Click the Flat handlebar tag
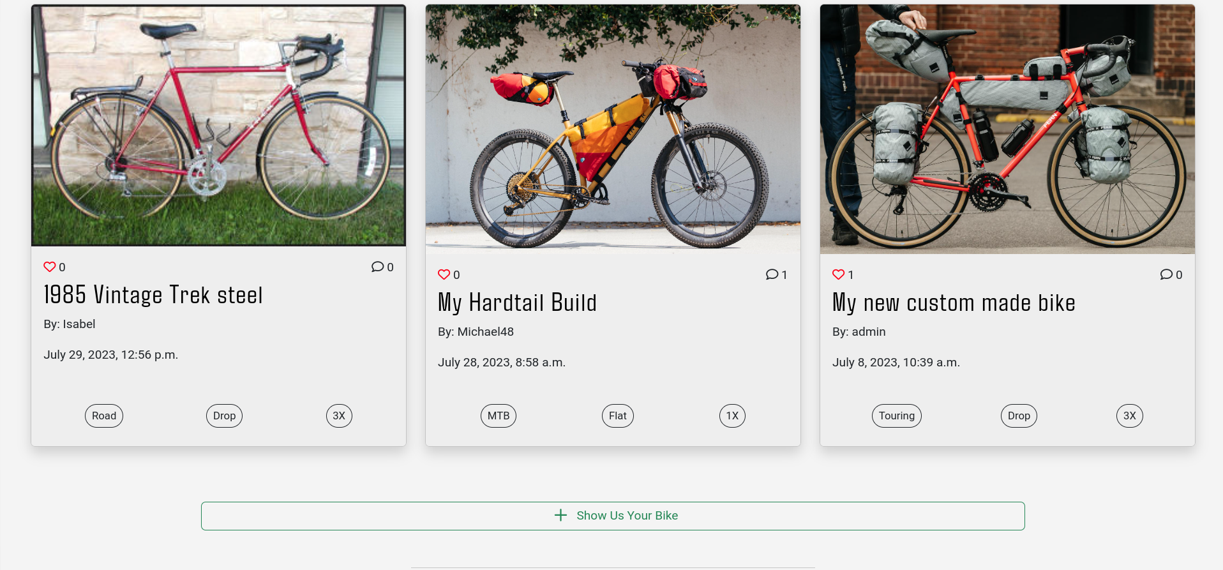1223x570 pixels. tap(618, 416)
